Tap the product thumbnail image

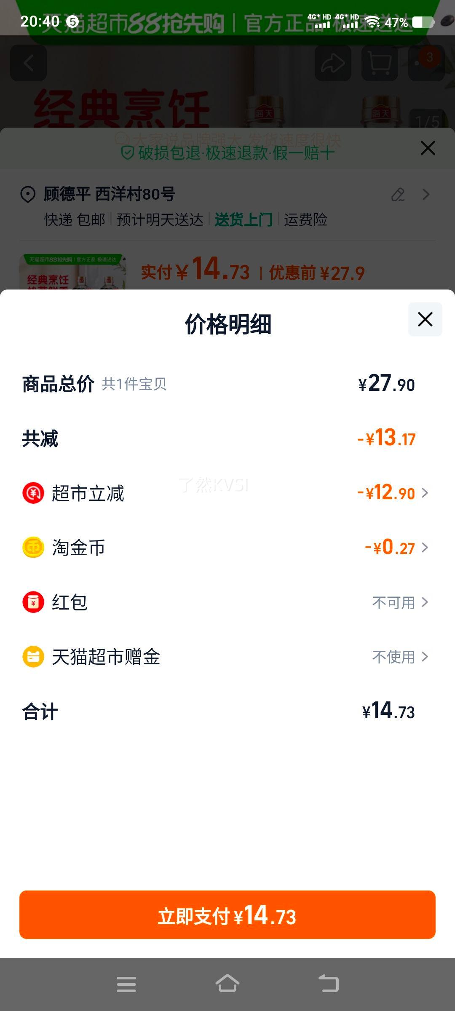(72, 272)
